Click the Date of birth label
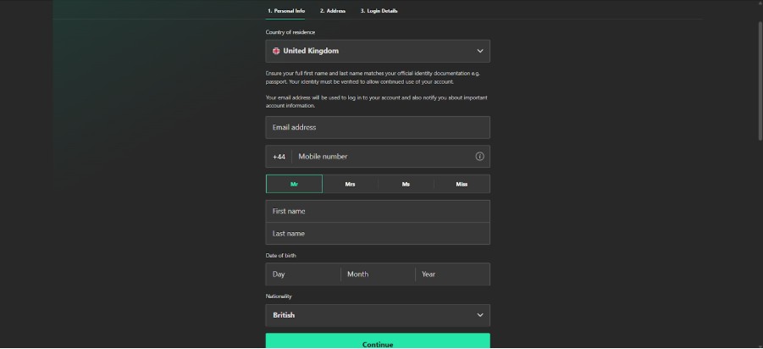763x349 pixels. point(281,256)
